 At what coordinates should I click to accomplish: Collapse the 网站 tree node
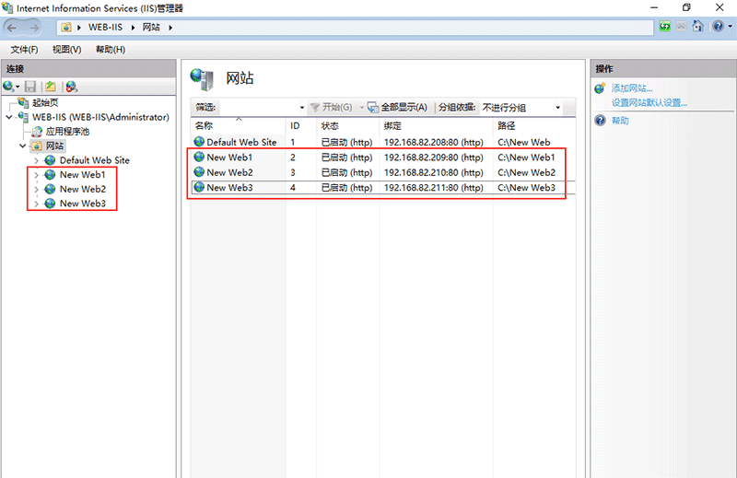[22, 146]
